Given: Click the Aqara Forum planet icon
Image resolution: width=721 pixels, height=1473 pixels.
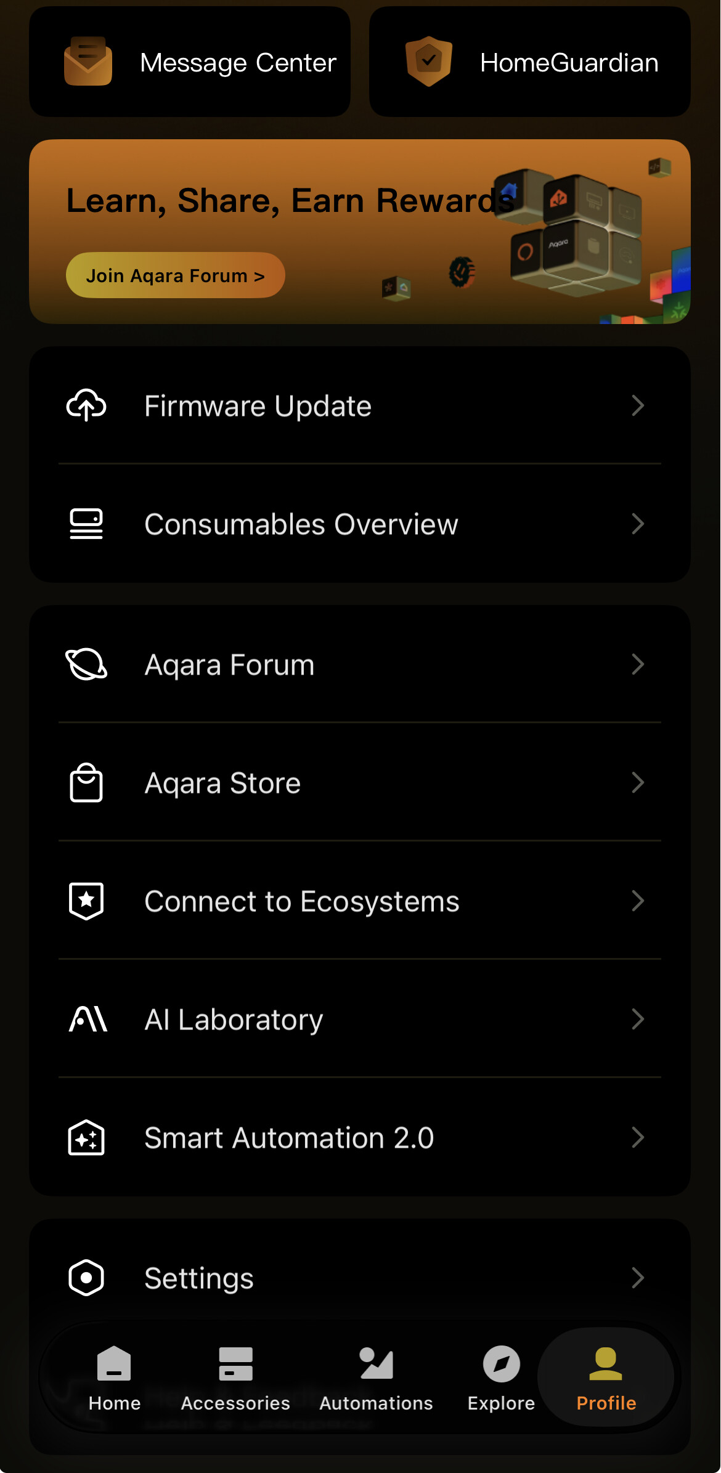Looking at the screenshot, I should 86,664.
